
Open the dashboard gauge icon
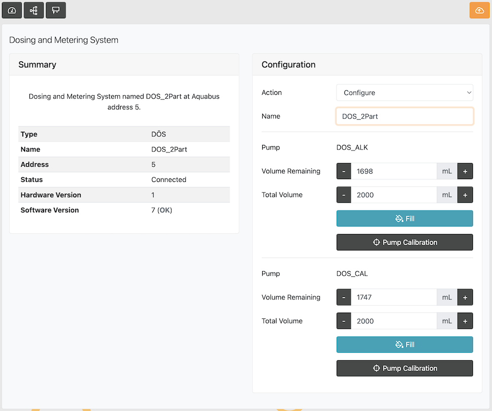[12, 10]
